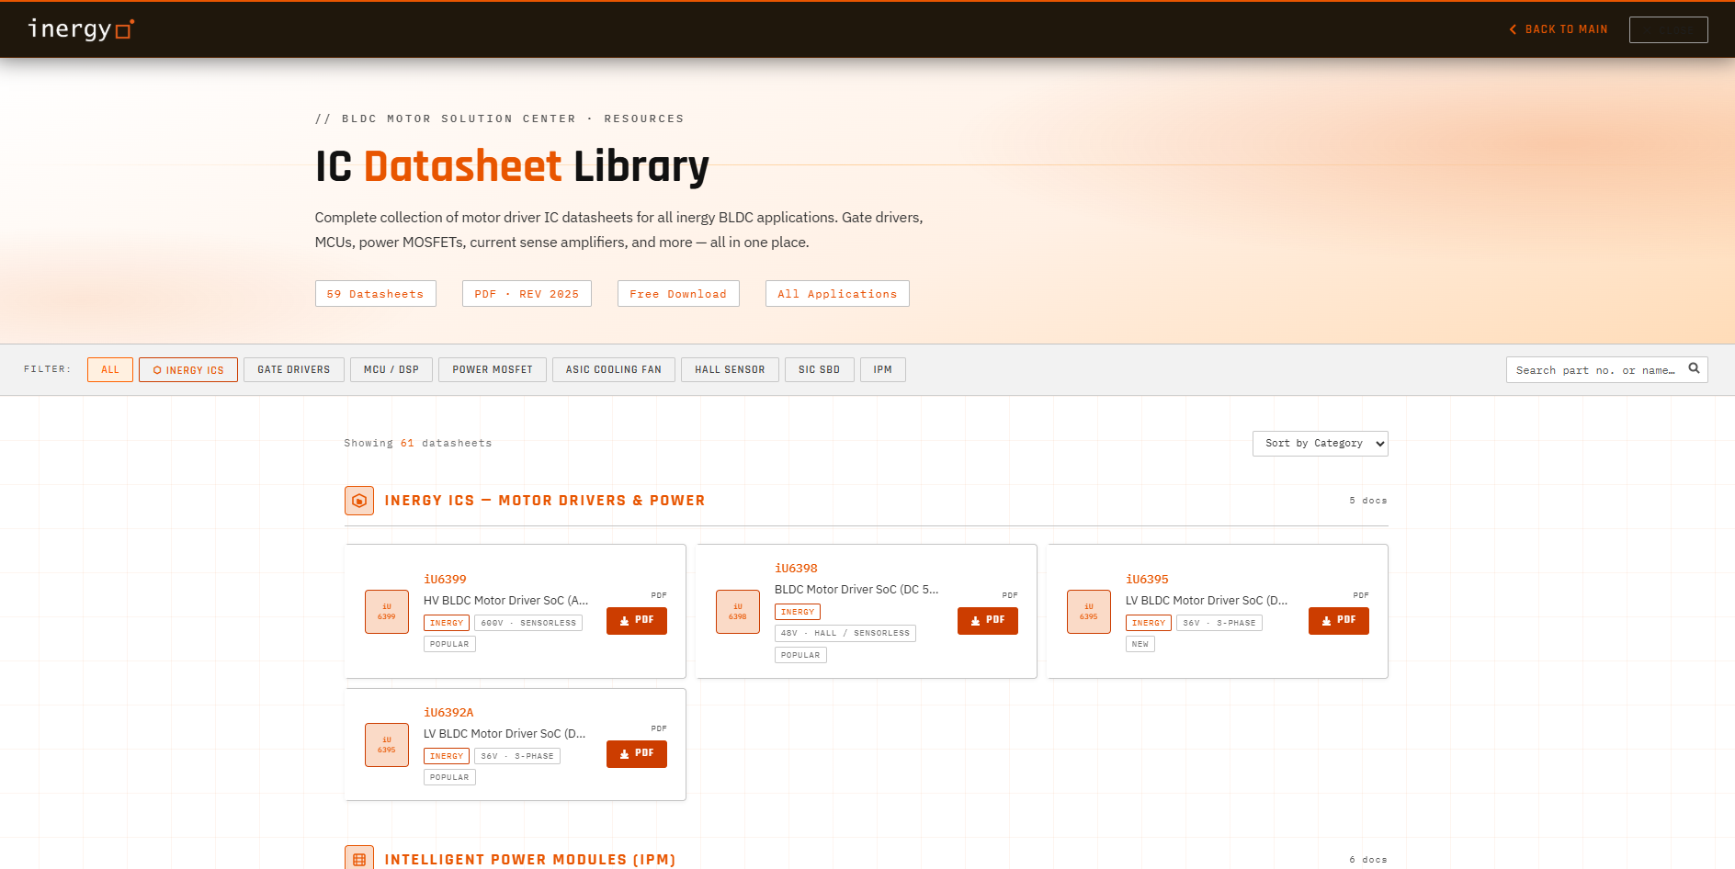The image size is (1735, 869).
Task: Click the Close button in the top bar
Action: point(1668,29)
